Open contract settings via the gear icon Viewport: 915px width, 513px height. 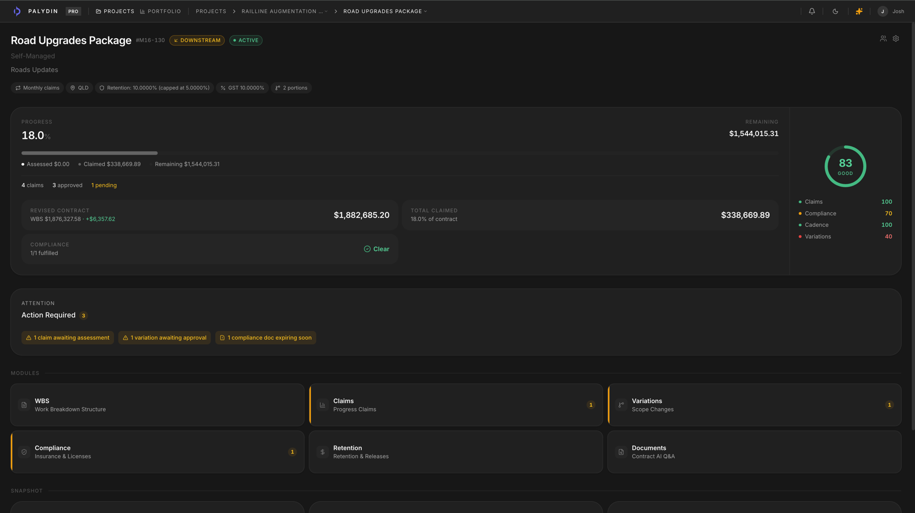coord(896,38)
